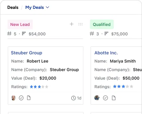Click the $54,000 New Lead total
Screen dimensions: 142x114
tap(37, 34)
